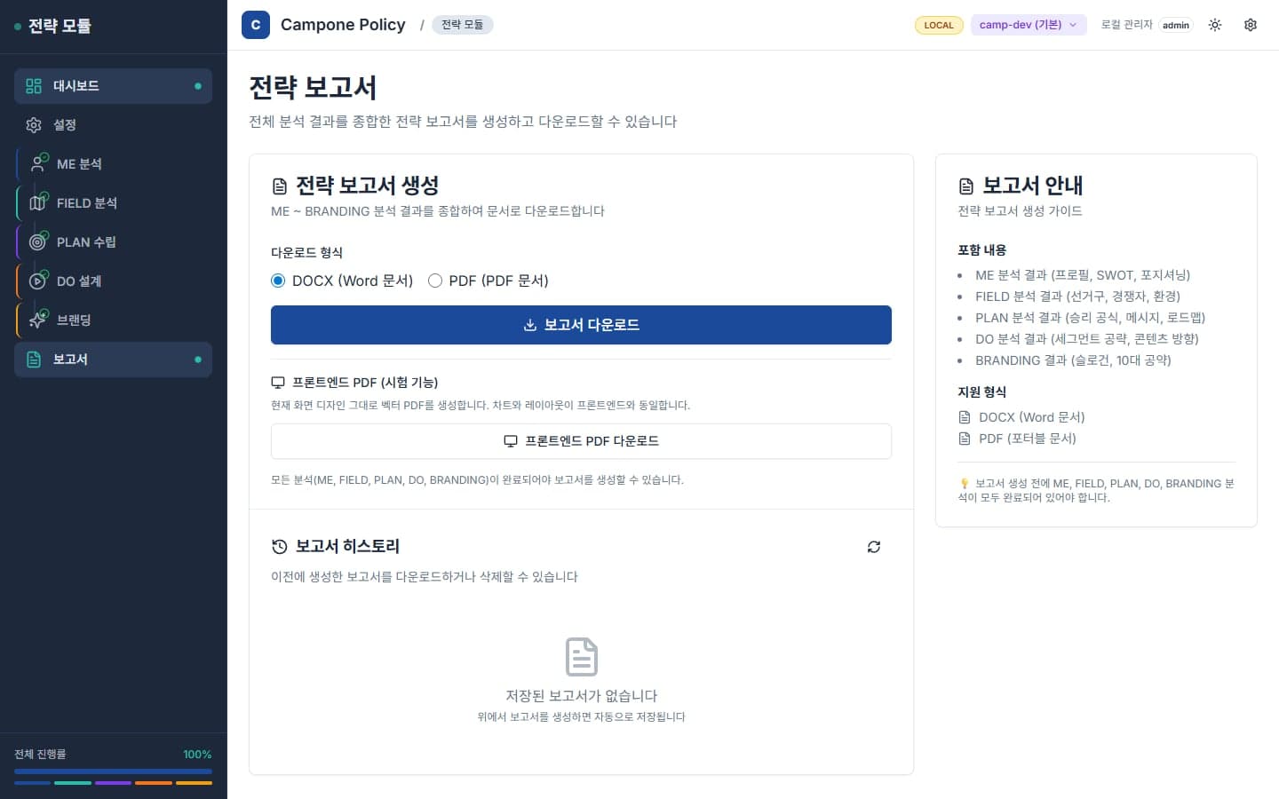1279x799 pixels.
Task: Click the monitor icon beside 프론트엔드 PDF (시험 기능)
Action: tap(278, 383)
